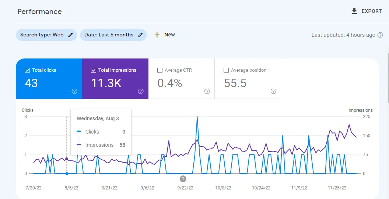The width and height of the screenshot is (389, 199).
Task: Click the 10/8/22 axis date label
Action: (223, 188)
